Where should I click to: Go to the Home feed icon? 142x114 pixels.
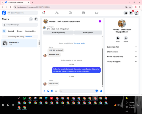[x=44, y=13]
